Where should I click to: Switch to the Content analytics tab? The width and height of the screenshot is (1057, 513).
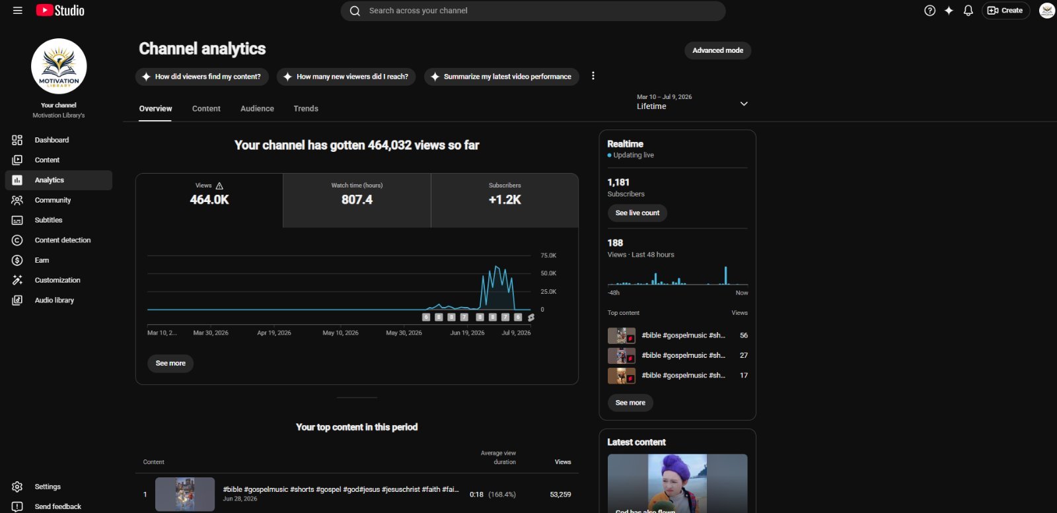(206, 109)
